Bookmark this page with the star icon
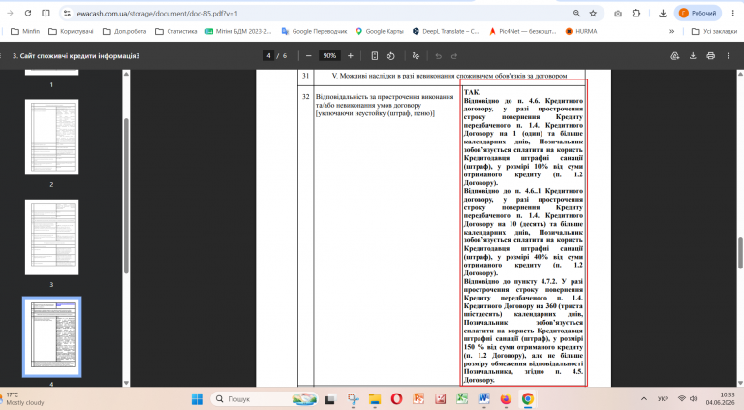744x410 pixels. click(593, 14)
